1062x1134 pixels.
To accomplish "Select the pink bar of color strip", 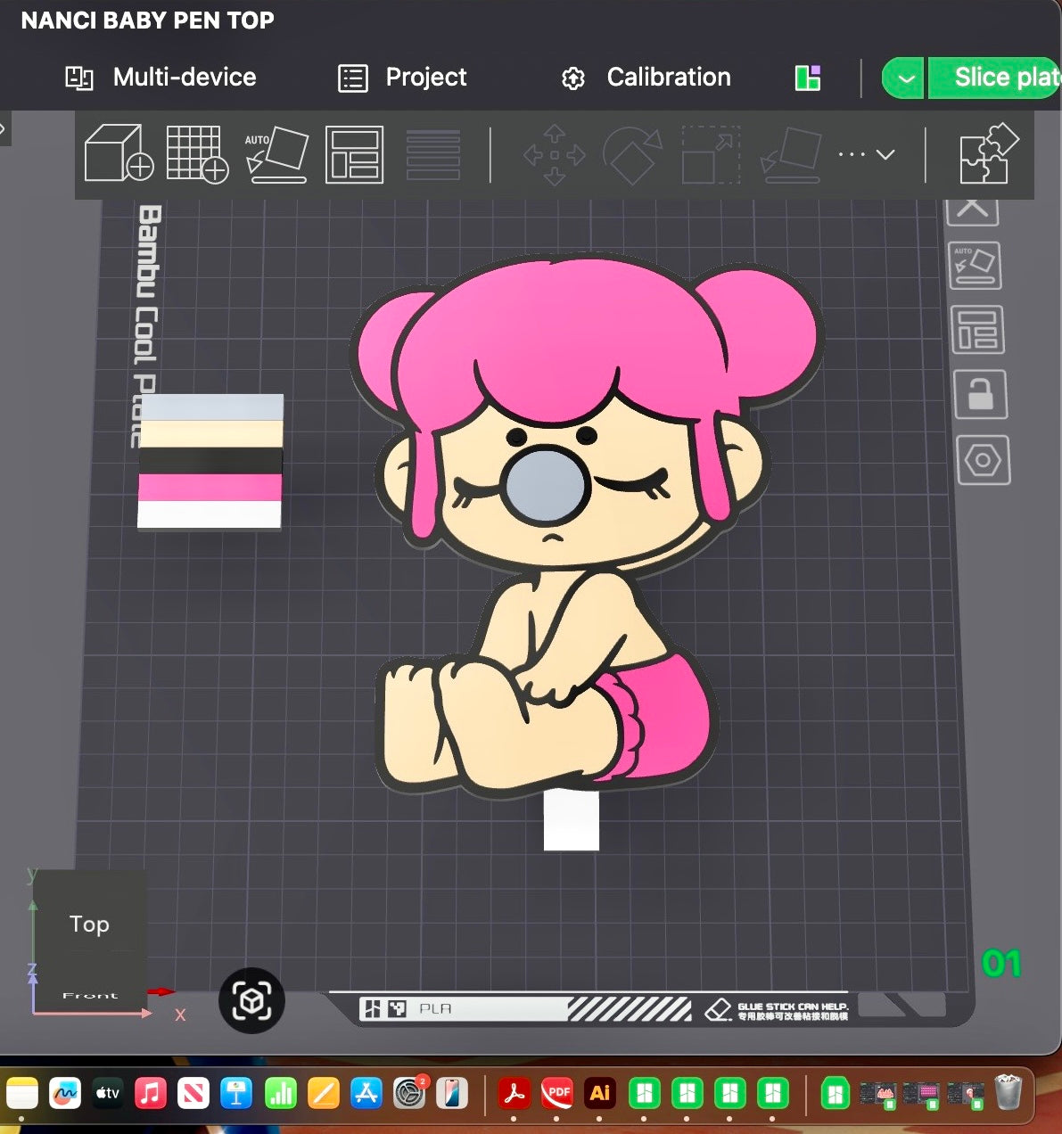I will [210, 488].
